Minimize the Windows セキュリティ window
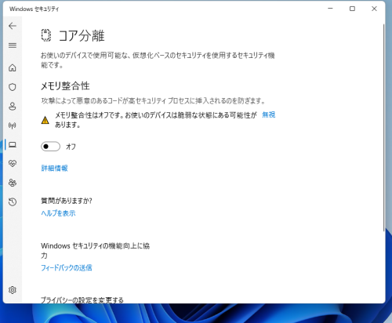This screenshot has height=323, width=392. (330, 9)
